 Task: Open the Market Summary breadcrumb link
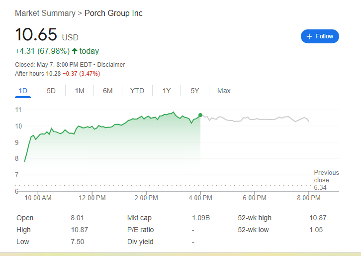point(45,13)
